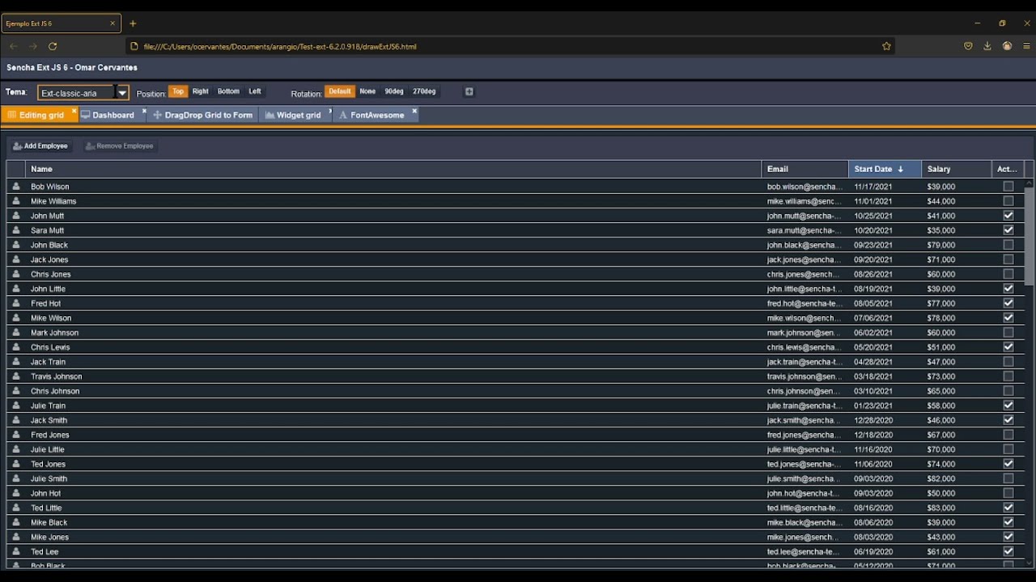1036x582 pixels.
Task: Bookmark this page with the star icon
Action: click(886, 46)
